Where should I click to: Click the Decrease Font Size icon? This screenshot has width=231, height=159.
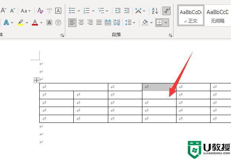[13, 10]
